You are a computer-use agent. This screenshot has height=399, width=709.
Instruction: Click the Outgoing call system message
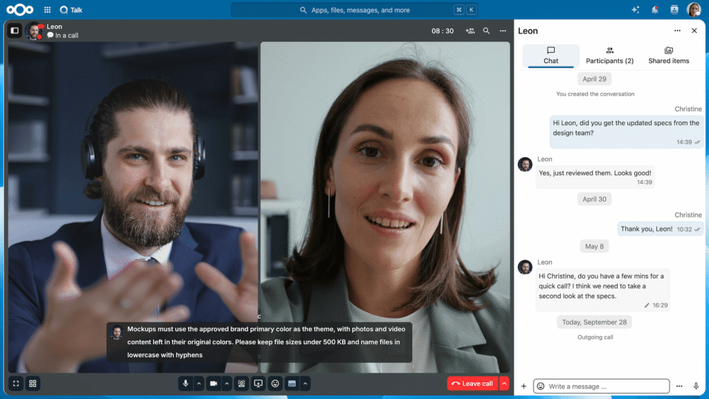(x=595, y=337)
